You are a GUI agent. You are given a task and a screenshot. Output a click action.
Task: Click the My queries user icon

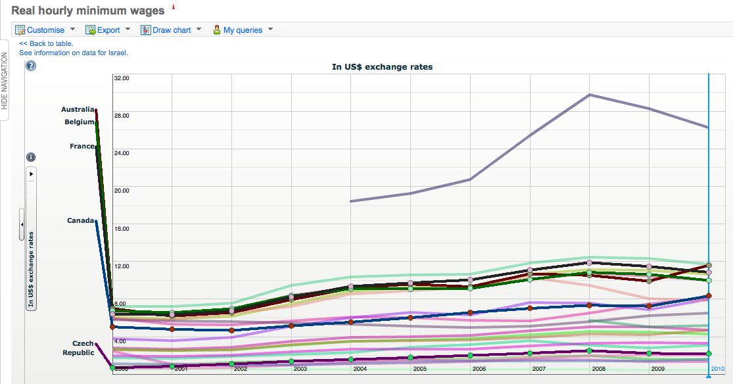click(217, 30)
